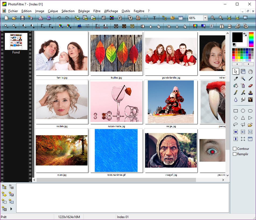Open the 66% zoom dropdown
This screenshot has height=220, width=256.
click(205, 18)
